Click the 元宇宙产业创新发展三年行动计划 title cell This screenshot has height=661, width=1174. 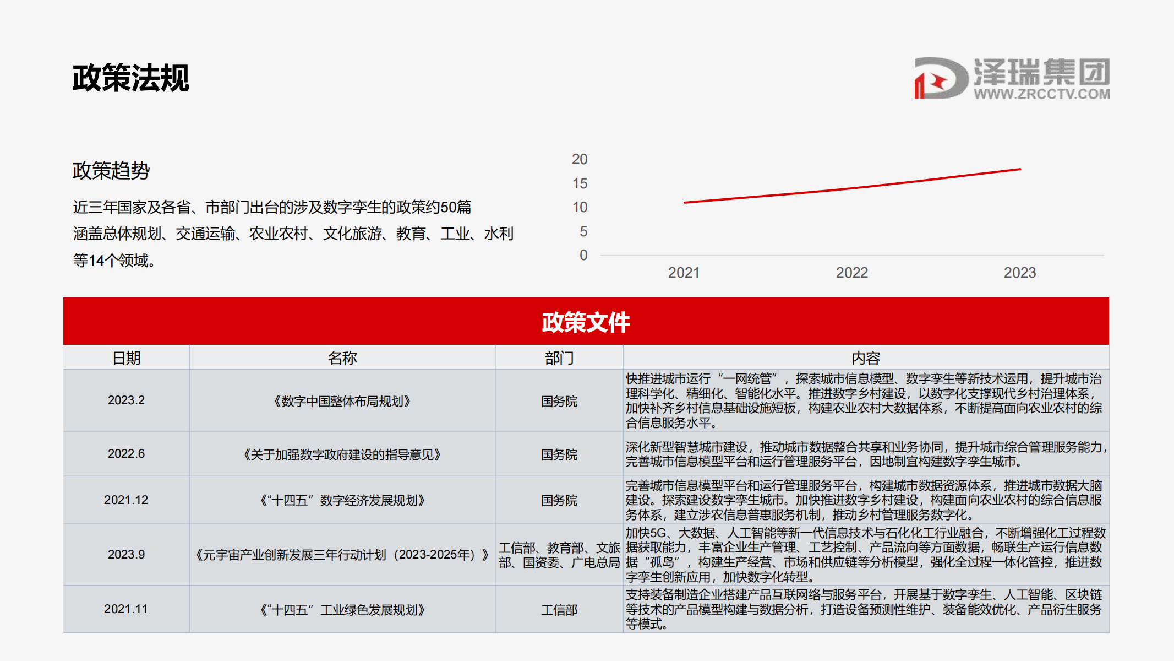(342, 555)
